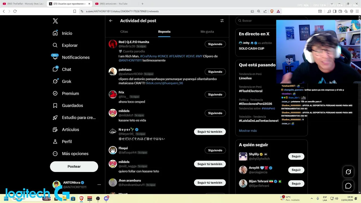Click the Postear button

point(74,167)
